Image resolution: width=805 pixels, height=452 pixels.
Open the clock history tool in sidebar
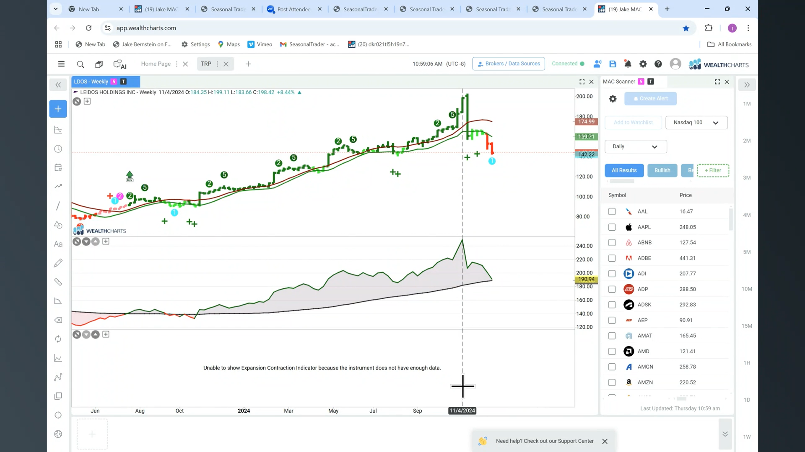point(58,149)
